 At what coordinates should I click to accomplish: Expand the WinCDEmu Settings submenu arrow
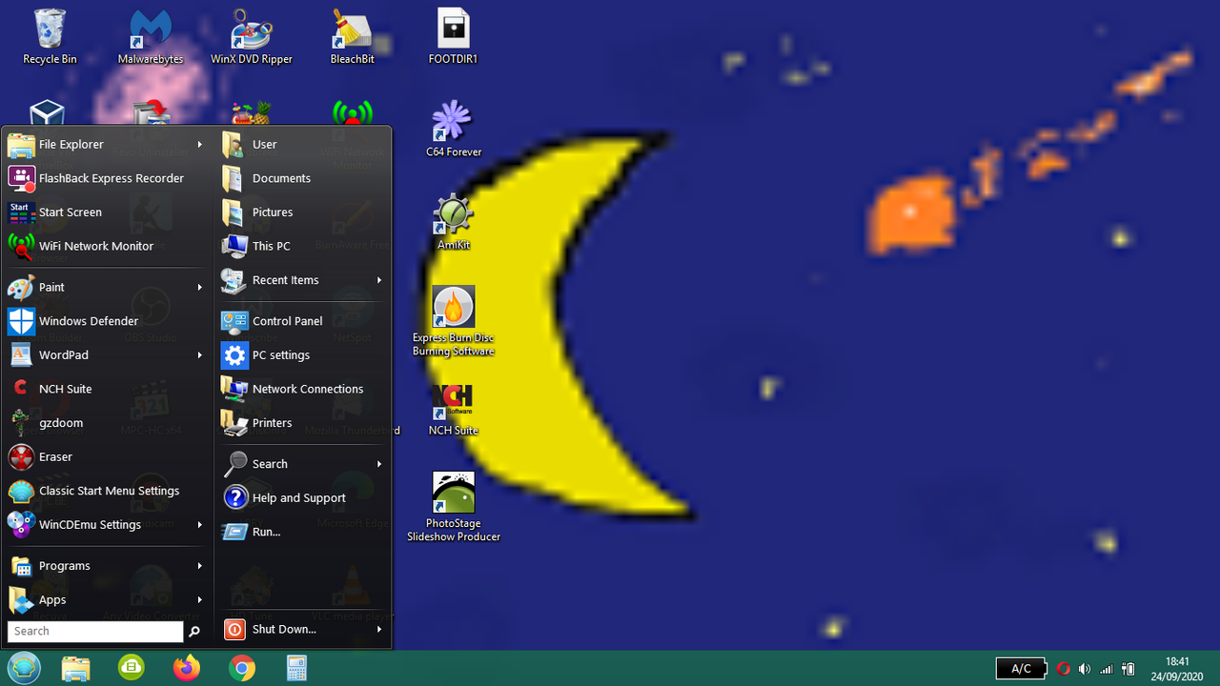(x=200, y=525)
